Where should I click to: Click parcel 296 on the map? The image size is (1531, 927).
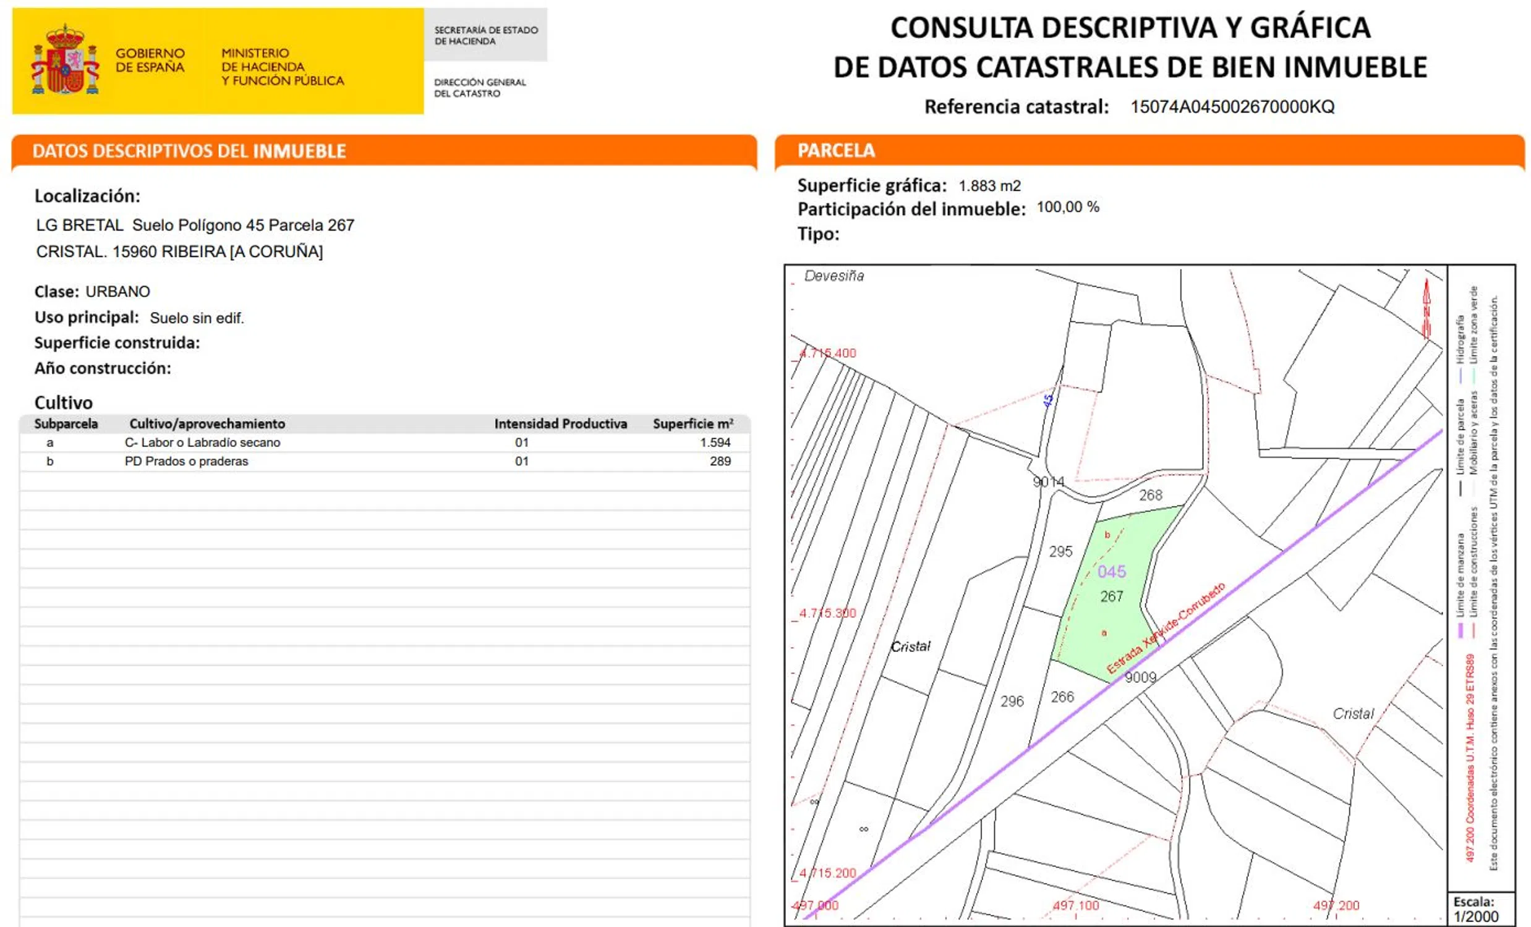click(1012, 701)
